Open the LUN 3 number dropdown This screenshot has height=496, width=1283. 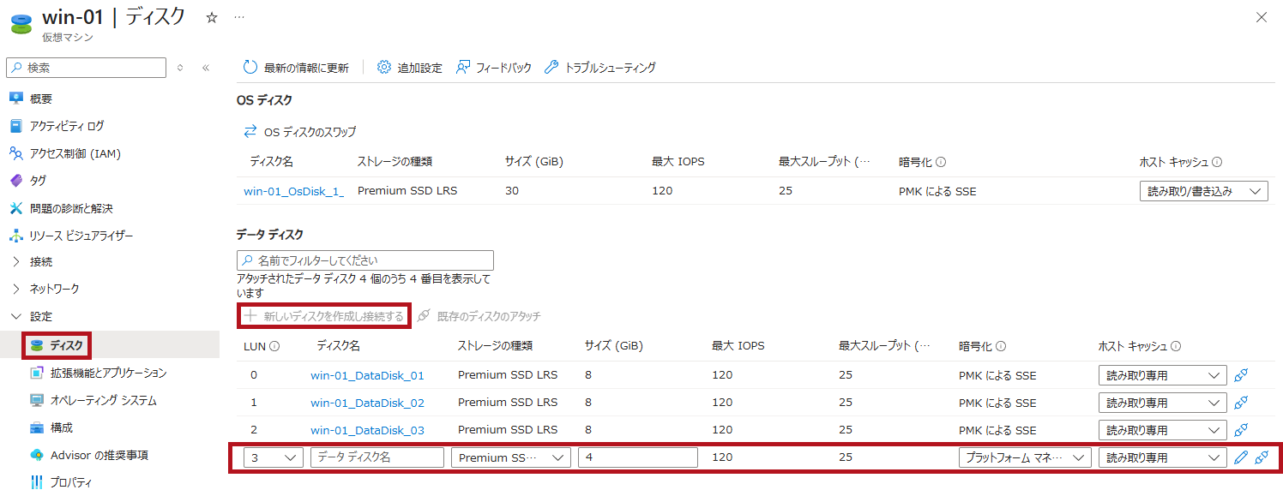273,457
